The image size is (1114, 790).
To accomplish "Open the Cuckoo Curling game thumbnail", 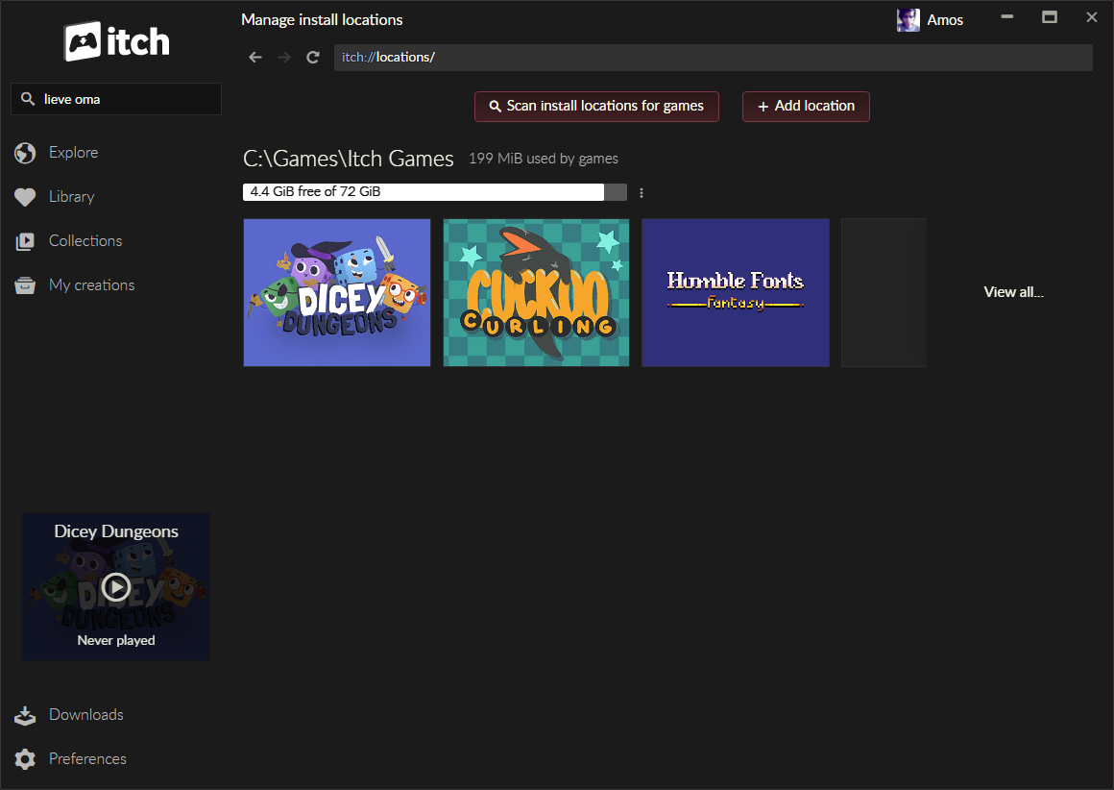I will (536, 292).
